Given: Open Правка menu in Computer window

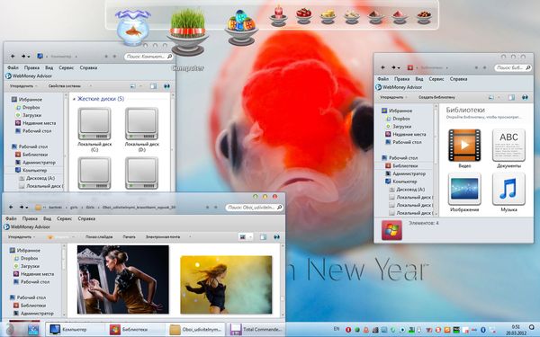Looking at the screenshot, I should click(x=31, y=67).
